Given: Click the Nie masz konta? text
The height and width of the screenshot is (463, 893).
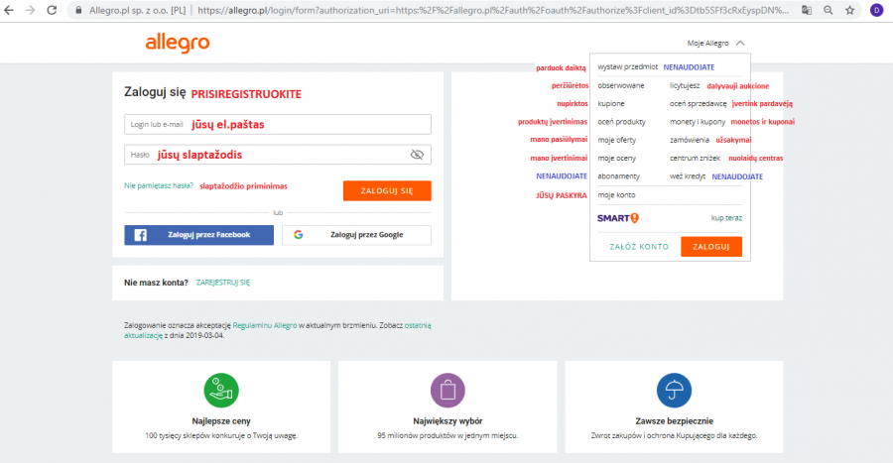Looking at the screenshot, I should pos(156,283).
